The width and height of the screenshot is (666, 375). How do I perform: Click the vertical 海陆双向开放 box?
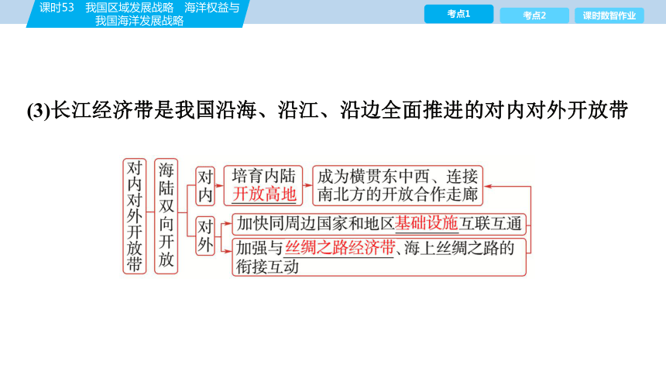(166, 216)
